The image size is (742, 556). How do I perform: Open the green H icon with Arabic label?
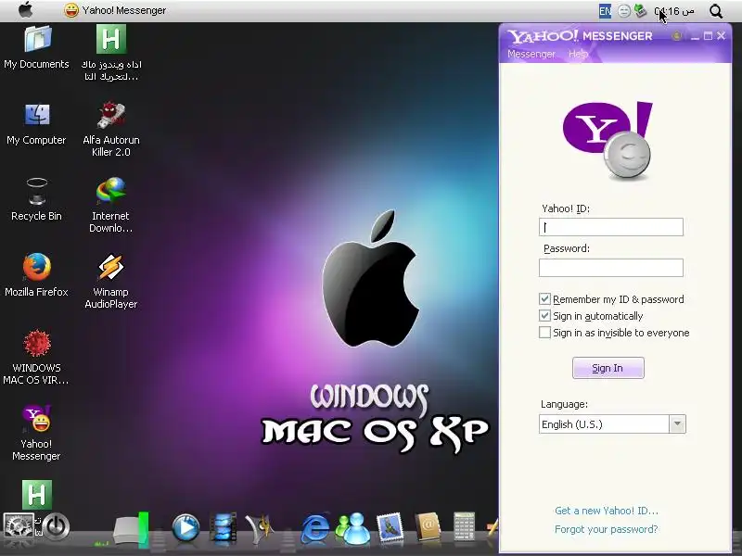point(111,52)
